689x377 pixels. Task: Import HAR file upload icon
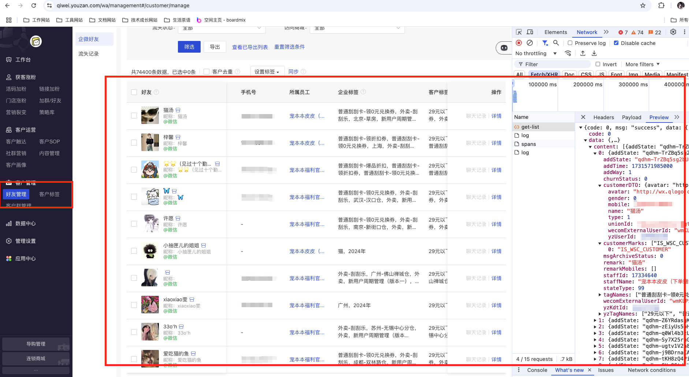tap(583, 53)
